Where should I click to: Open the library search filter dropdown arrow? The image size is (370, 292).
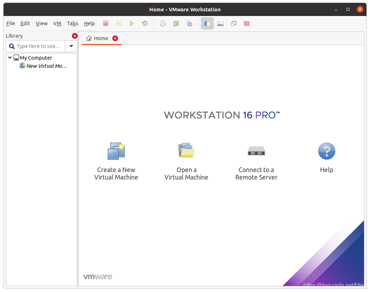(x=71, y=46)
